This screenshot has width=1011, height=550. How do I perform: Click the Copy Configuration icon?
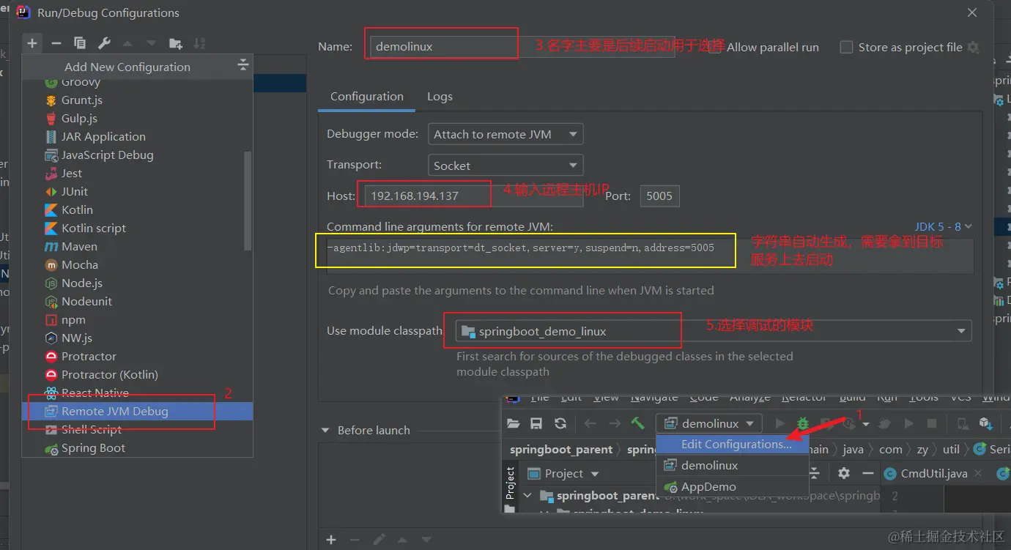tap(80, 43)
